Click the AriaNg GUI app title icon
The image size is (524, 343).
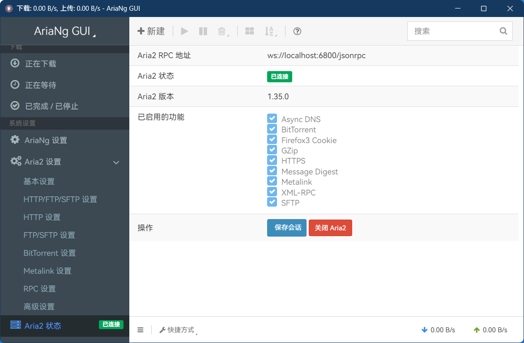pos(9,8)
